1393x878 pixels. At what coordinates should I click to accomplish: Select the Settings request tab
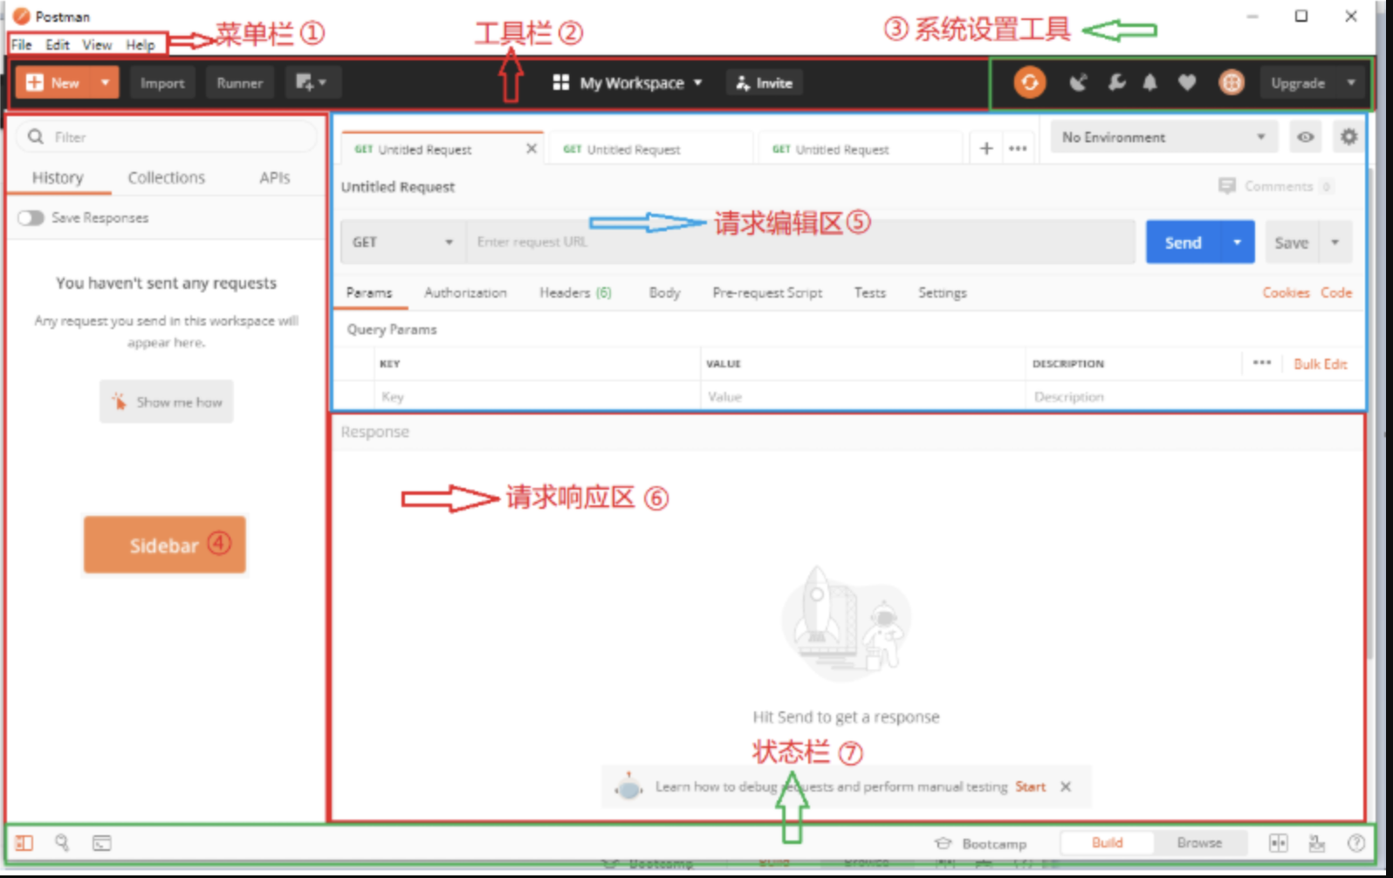942,292
